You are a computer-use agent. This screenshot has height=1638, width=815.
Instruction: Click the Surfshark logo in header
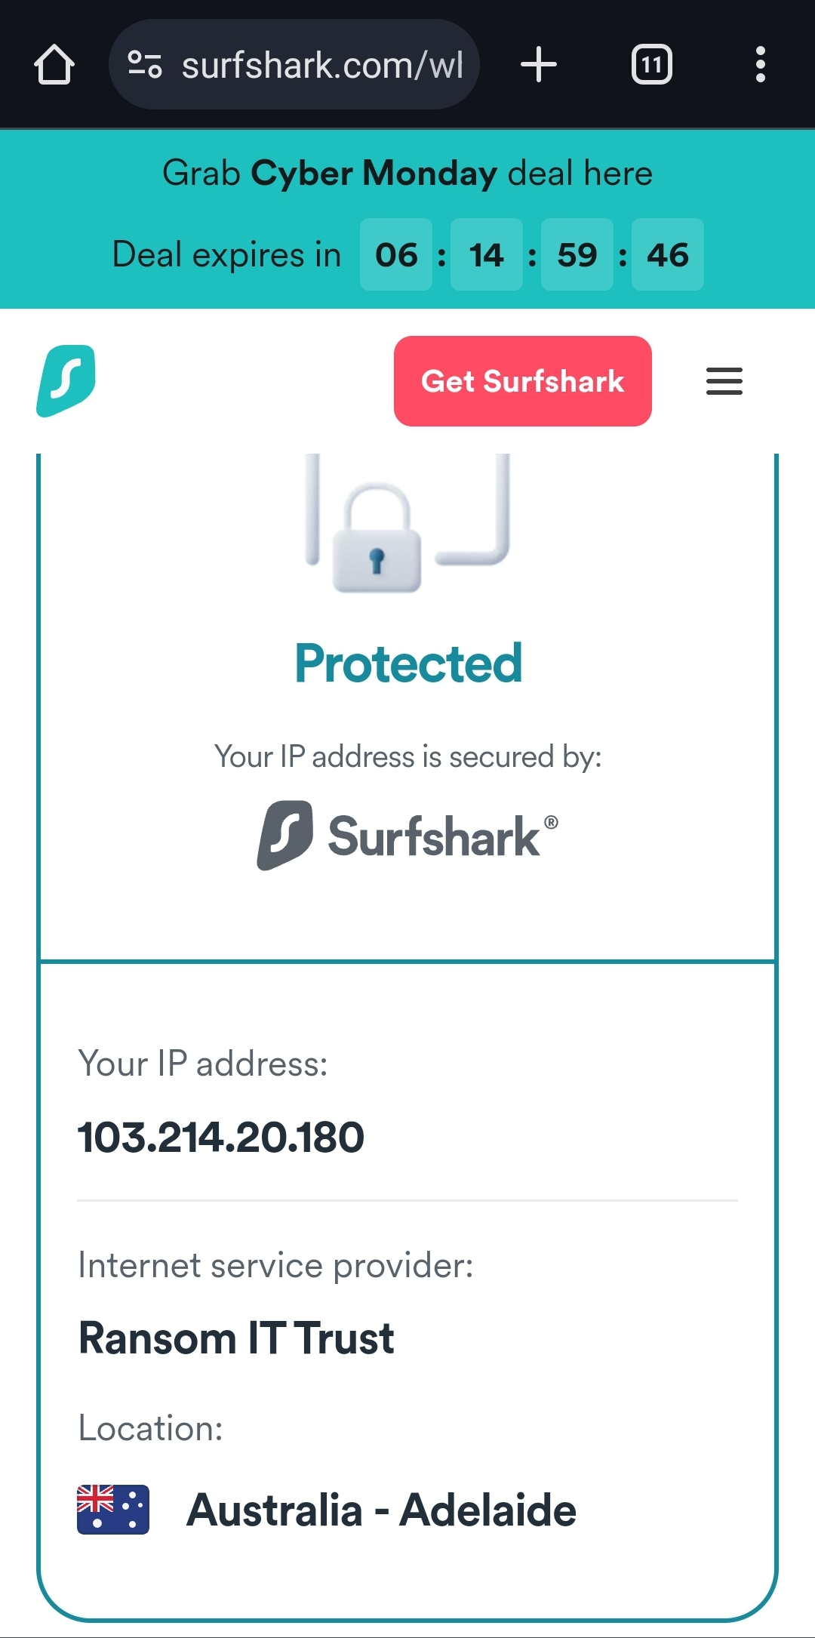(x=66, y=380)
